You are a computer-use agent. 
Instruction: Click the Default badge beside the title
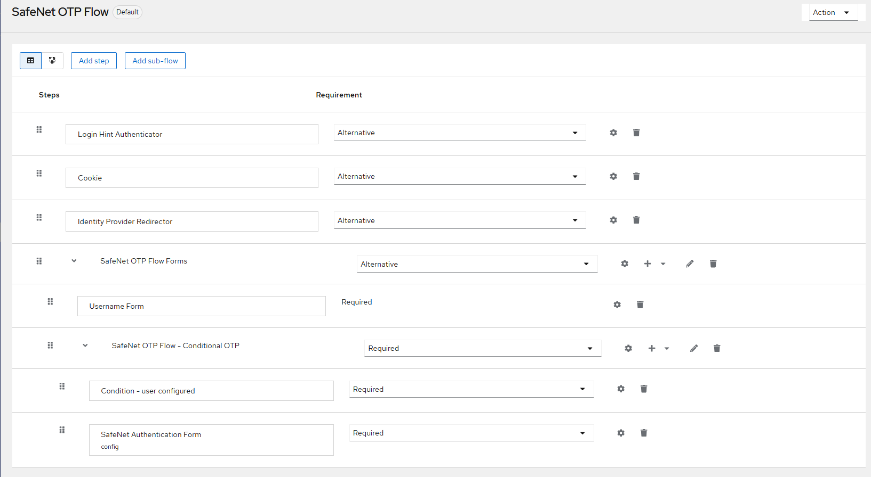[x=127, y=12]
